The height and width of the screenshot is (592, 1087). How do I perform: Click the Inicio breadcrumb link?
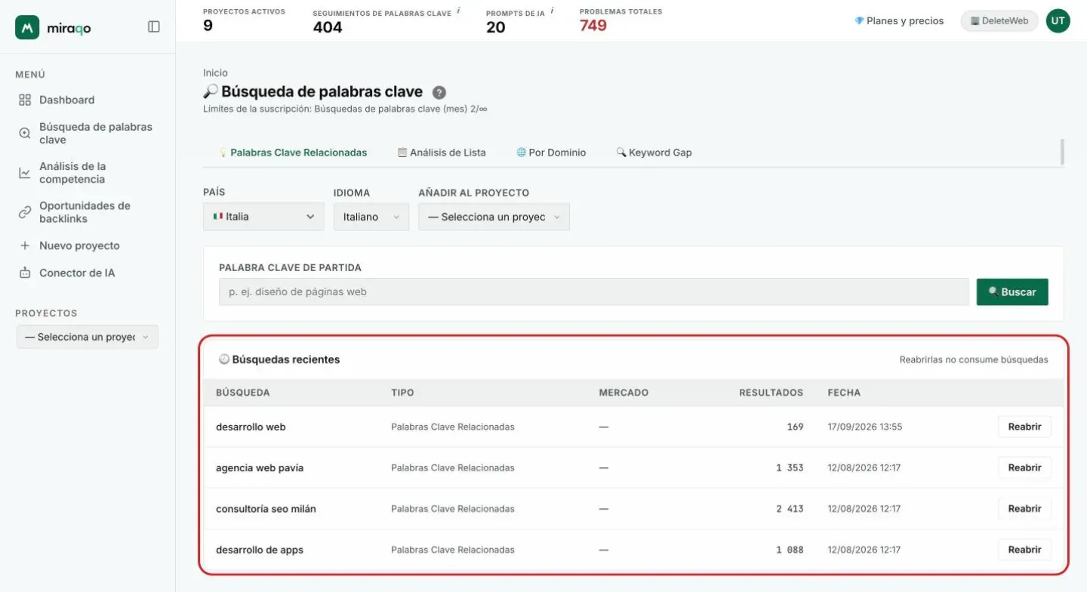(x=215, y=72)
